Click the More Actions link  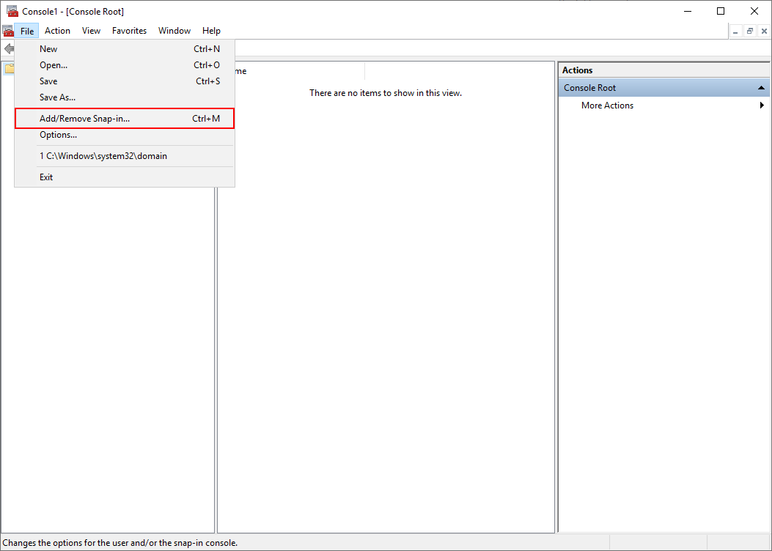click(x=607, y=106)
